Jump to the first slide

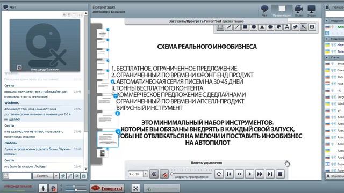(230, 174)
